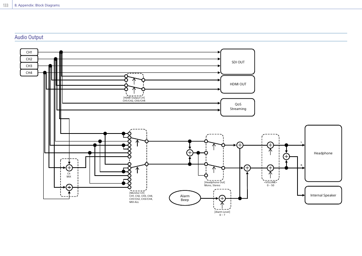Image resolution: width=362 pixels, height=256 pixels.
Task: Click the Alarm Level label
Action: 222,212
